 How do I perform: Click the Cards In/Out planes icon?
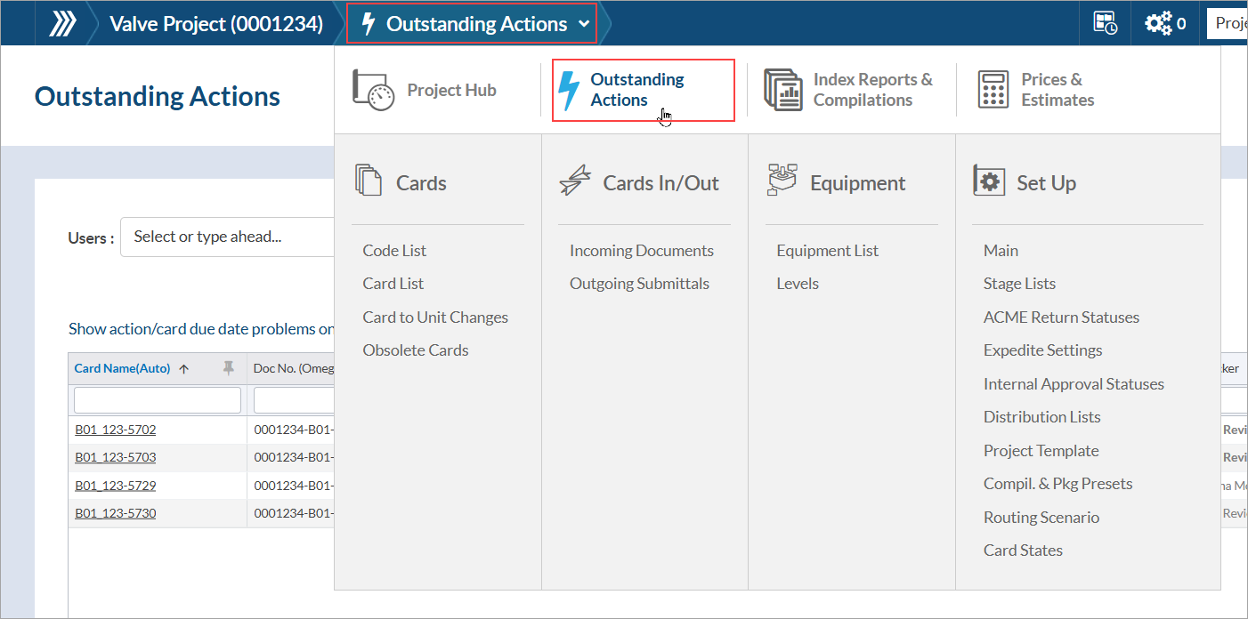coord(575,181)
